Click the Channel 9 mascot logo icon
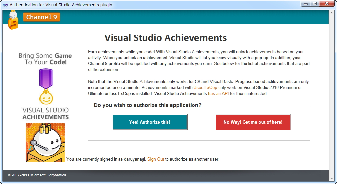 (x=13, y=20)
